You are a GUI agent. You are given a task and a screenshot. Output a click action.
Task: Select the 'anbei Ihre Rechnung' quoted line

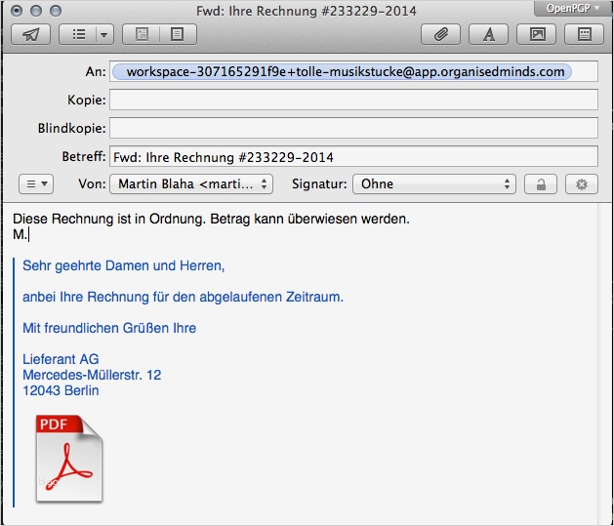pyautogui.click(x=183, y=297)
